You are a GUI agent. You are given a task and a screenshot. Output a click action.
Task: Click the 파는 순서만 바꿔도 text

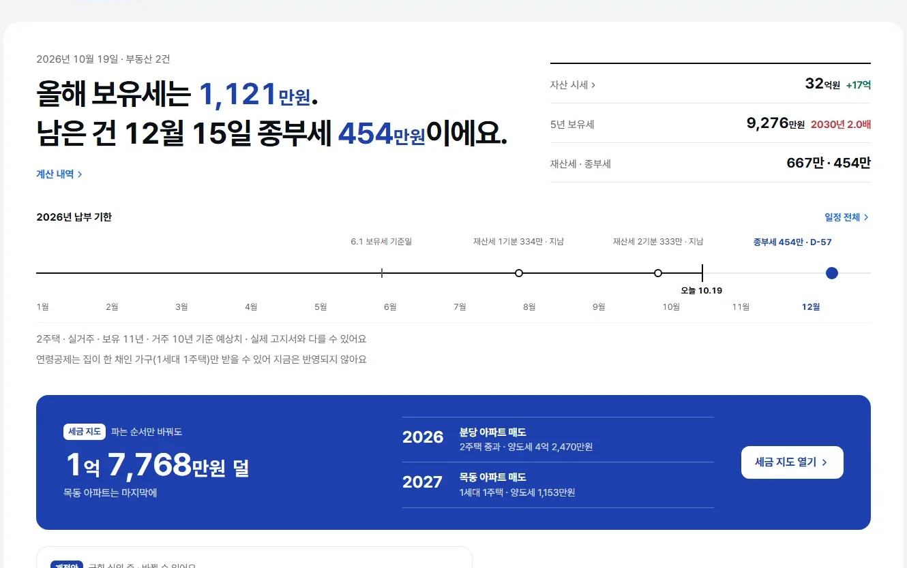[147, 432]
